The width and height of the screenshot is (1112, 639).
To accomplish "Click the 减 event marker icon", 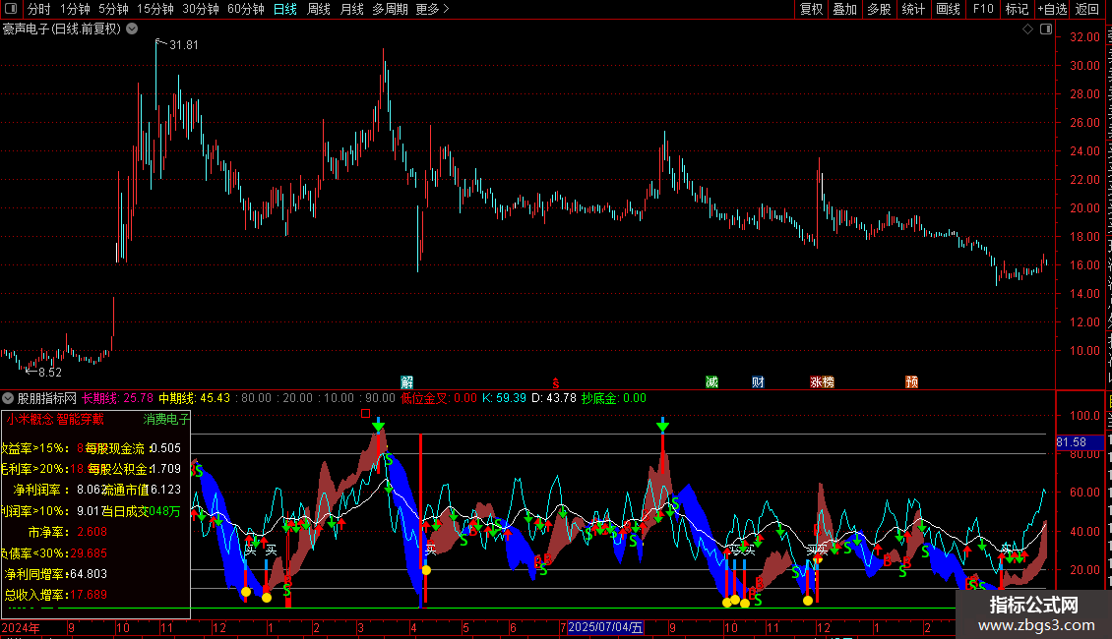I will [711, 382].
